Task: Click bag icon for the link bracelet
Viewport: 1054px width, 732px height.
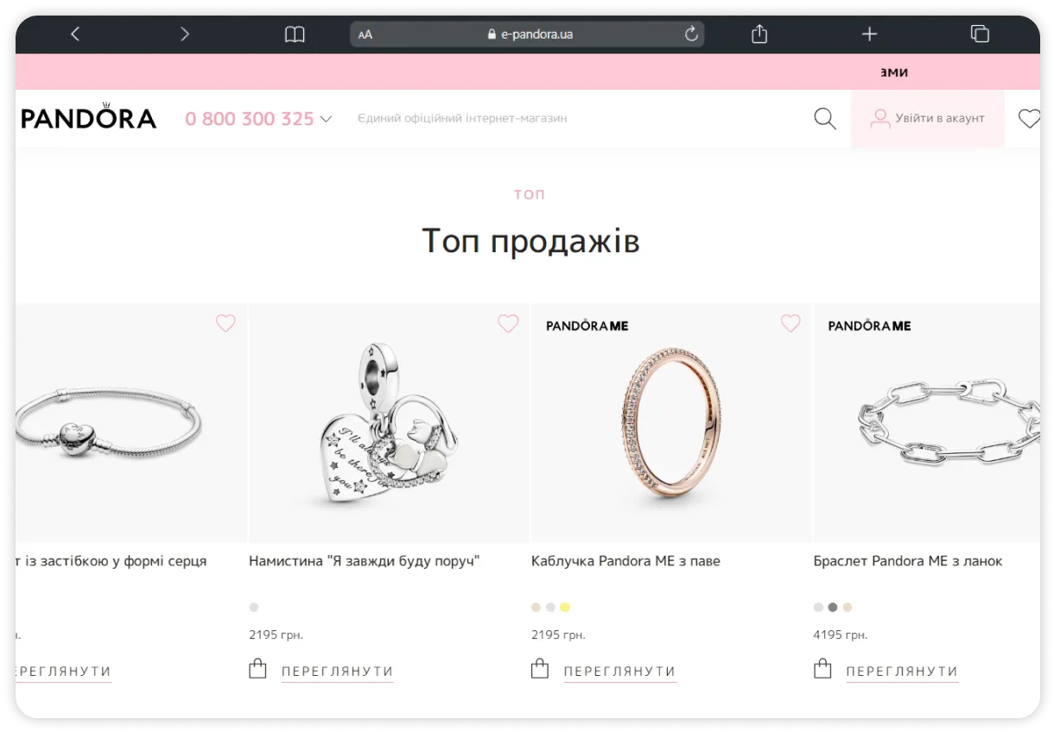Action: (x=822, y=669)
